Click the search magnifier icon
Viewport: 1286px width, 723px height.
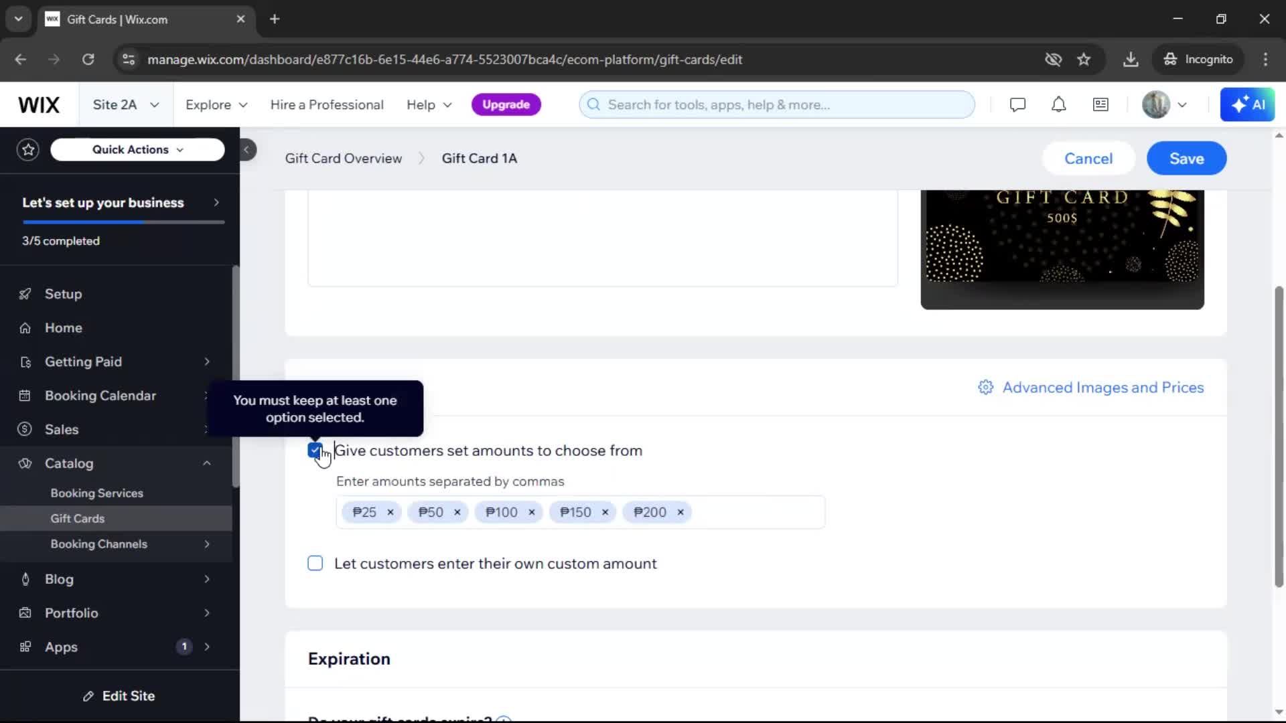pyautogui.click(x=593, y=105)
